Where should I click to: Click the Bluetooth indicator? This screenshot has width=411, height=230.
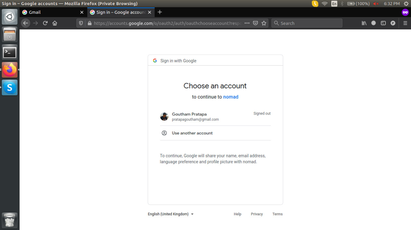(x=342, y=4)
